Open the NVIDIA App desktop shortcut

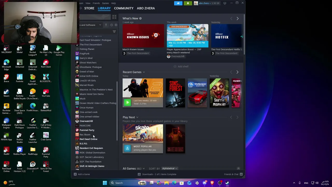point(6,137)
